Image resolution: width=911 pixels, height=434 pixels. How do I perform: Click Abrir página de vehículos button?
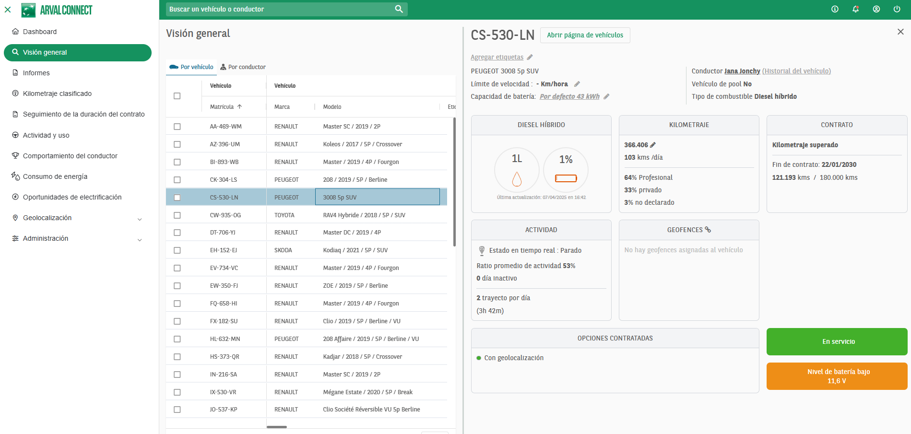coord(585,35)
